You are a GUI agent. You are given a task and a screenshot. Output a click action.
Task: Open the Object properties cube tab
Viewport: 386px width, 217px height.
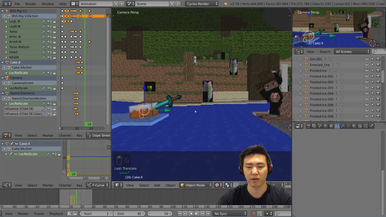click(x=331, y=126)
